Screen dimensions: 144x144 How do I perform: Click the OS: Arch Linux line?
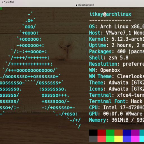click(116, 26)
